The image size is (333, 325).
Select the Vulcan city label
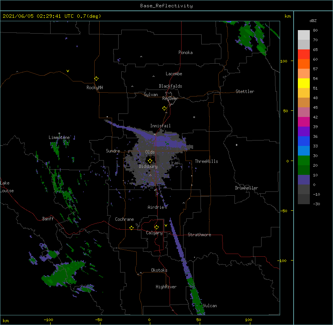pos(210,306)
